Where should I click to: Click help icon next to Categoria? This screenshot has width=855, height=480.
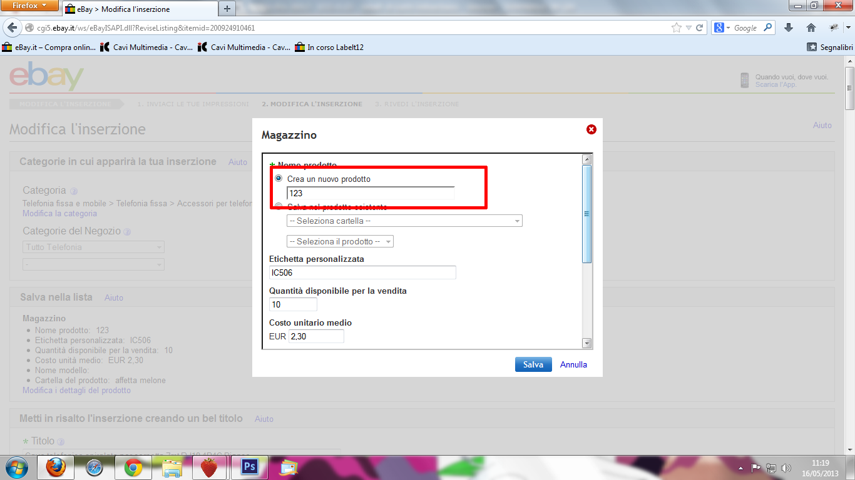[x=74, y=191]
